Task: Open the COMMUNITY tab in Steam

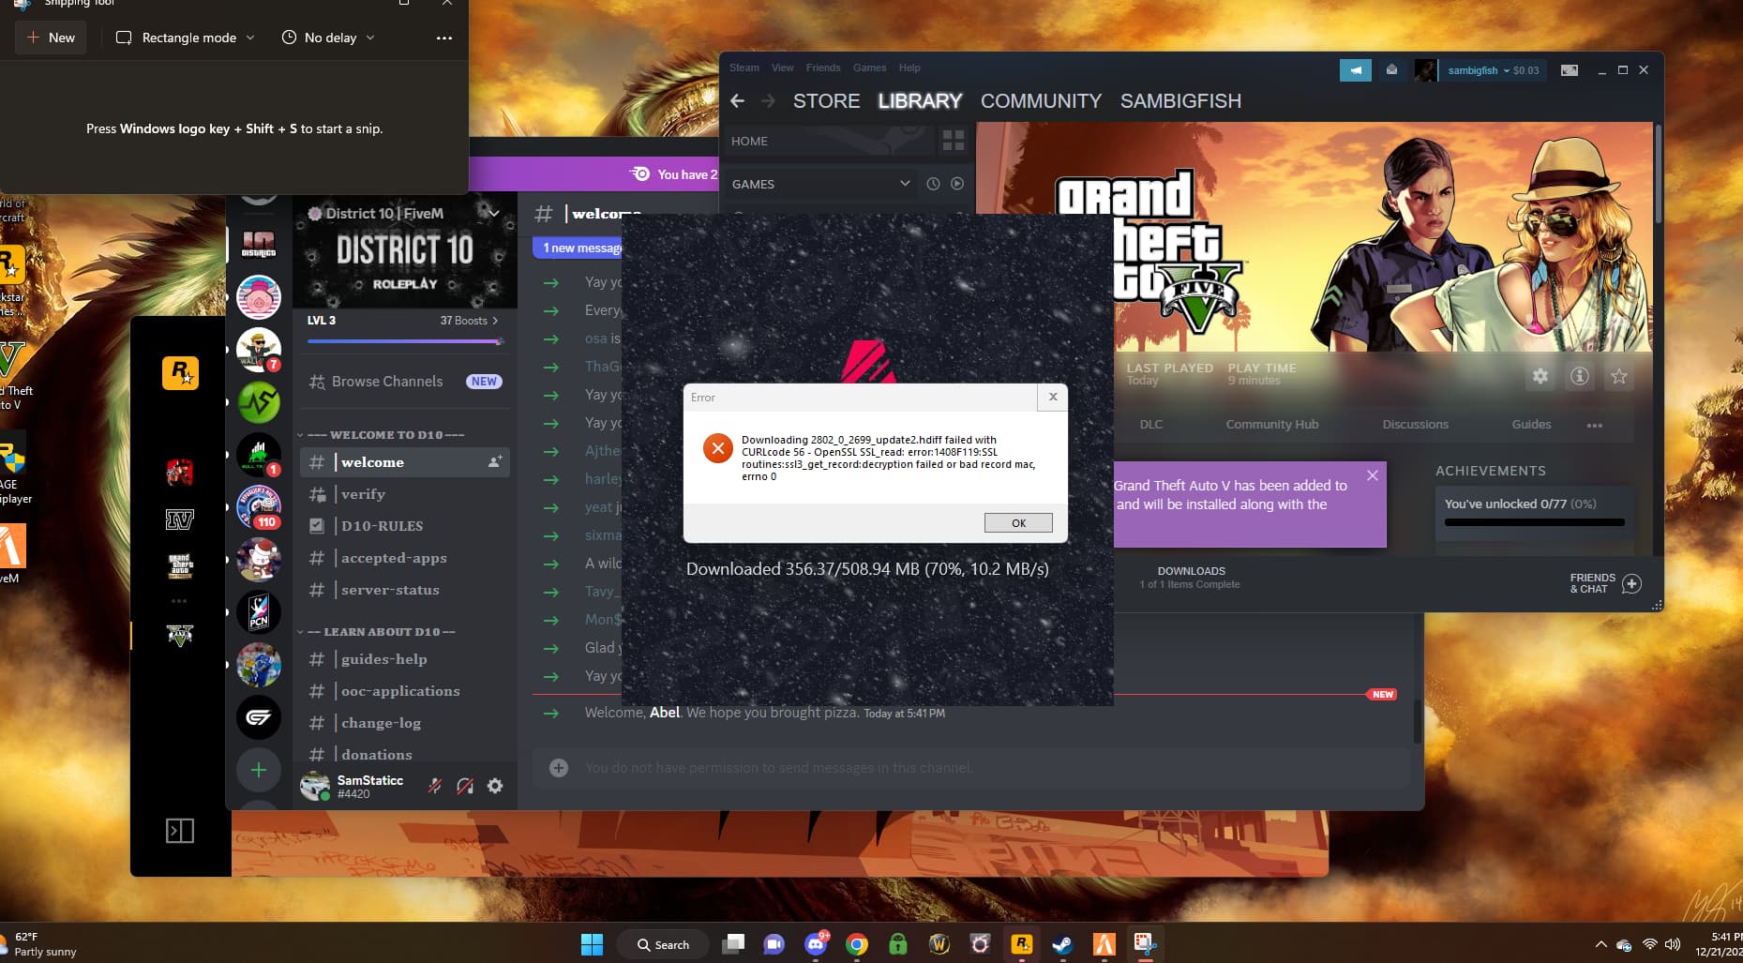Action: (x=1041, y=100)
